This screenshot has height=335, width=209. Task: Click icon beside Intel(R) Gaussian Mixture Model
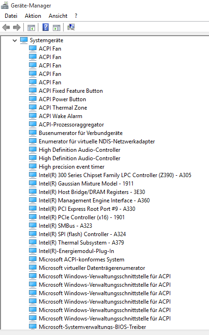(x=33, y=184)
